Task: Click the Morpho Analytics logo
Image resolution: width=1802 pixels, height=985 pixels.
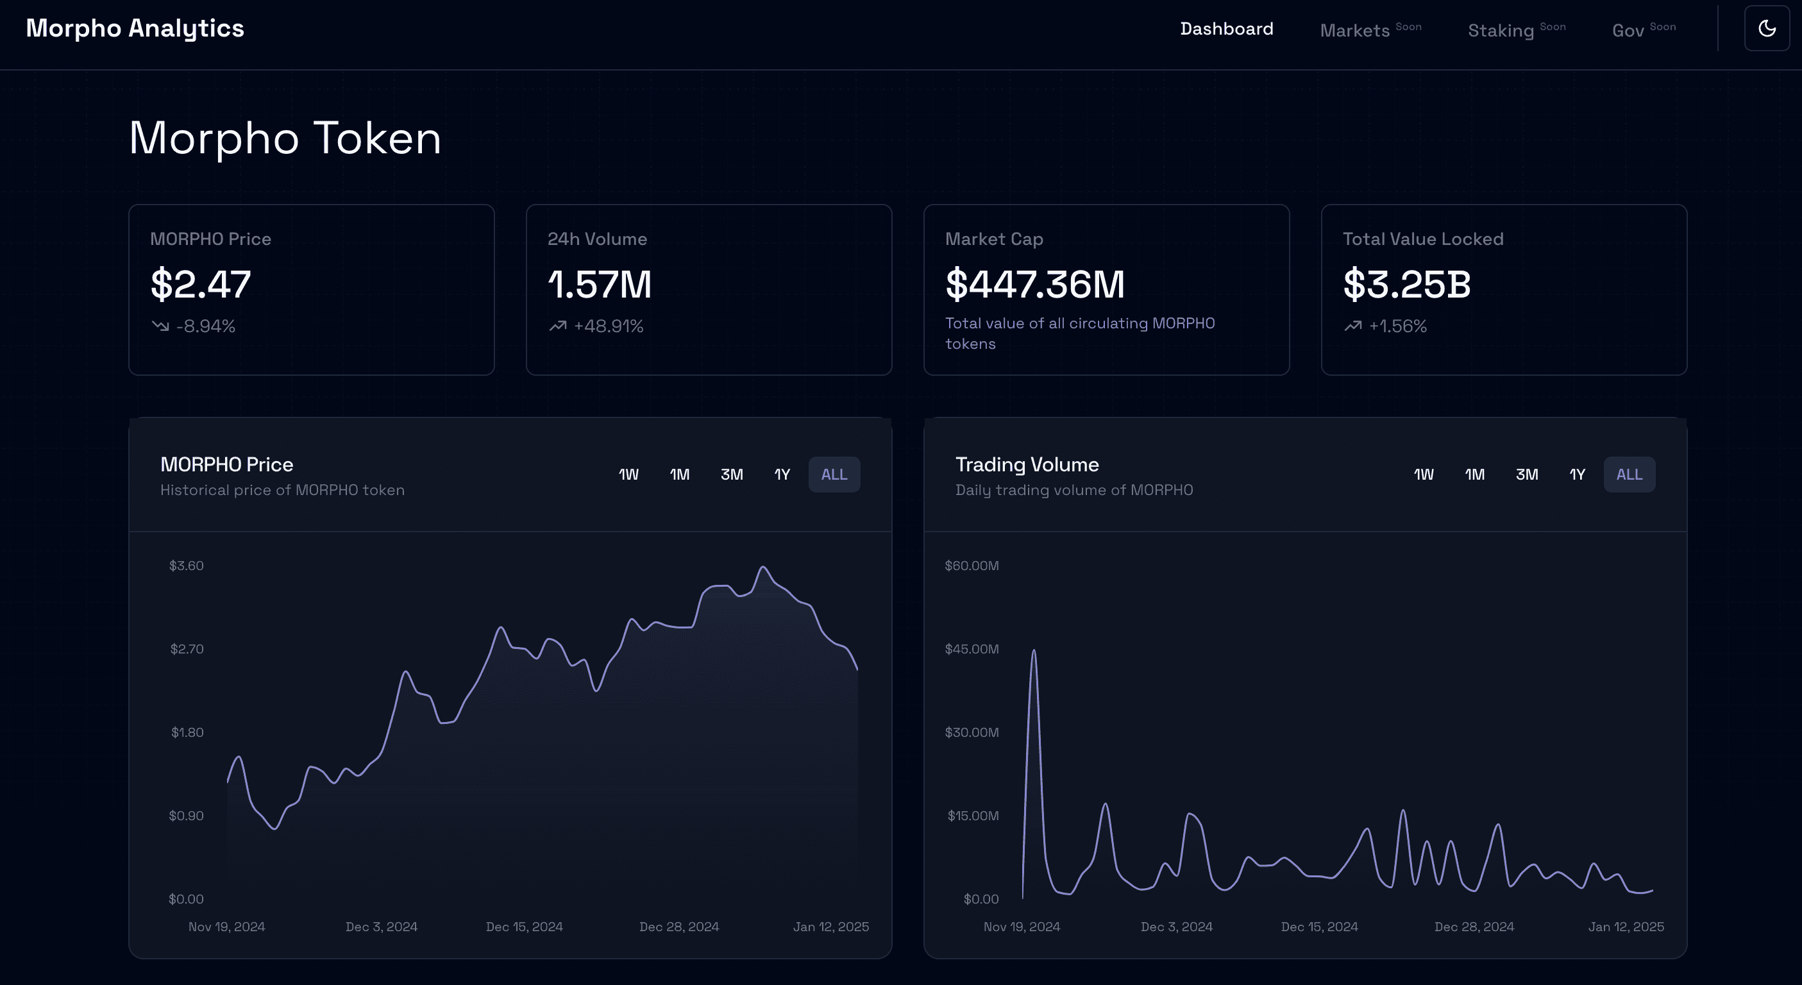Action: click(x=135, y=29)
